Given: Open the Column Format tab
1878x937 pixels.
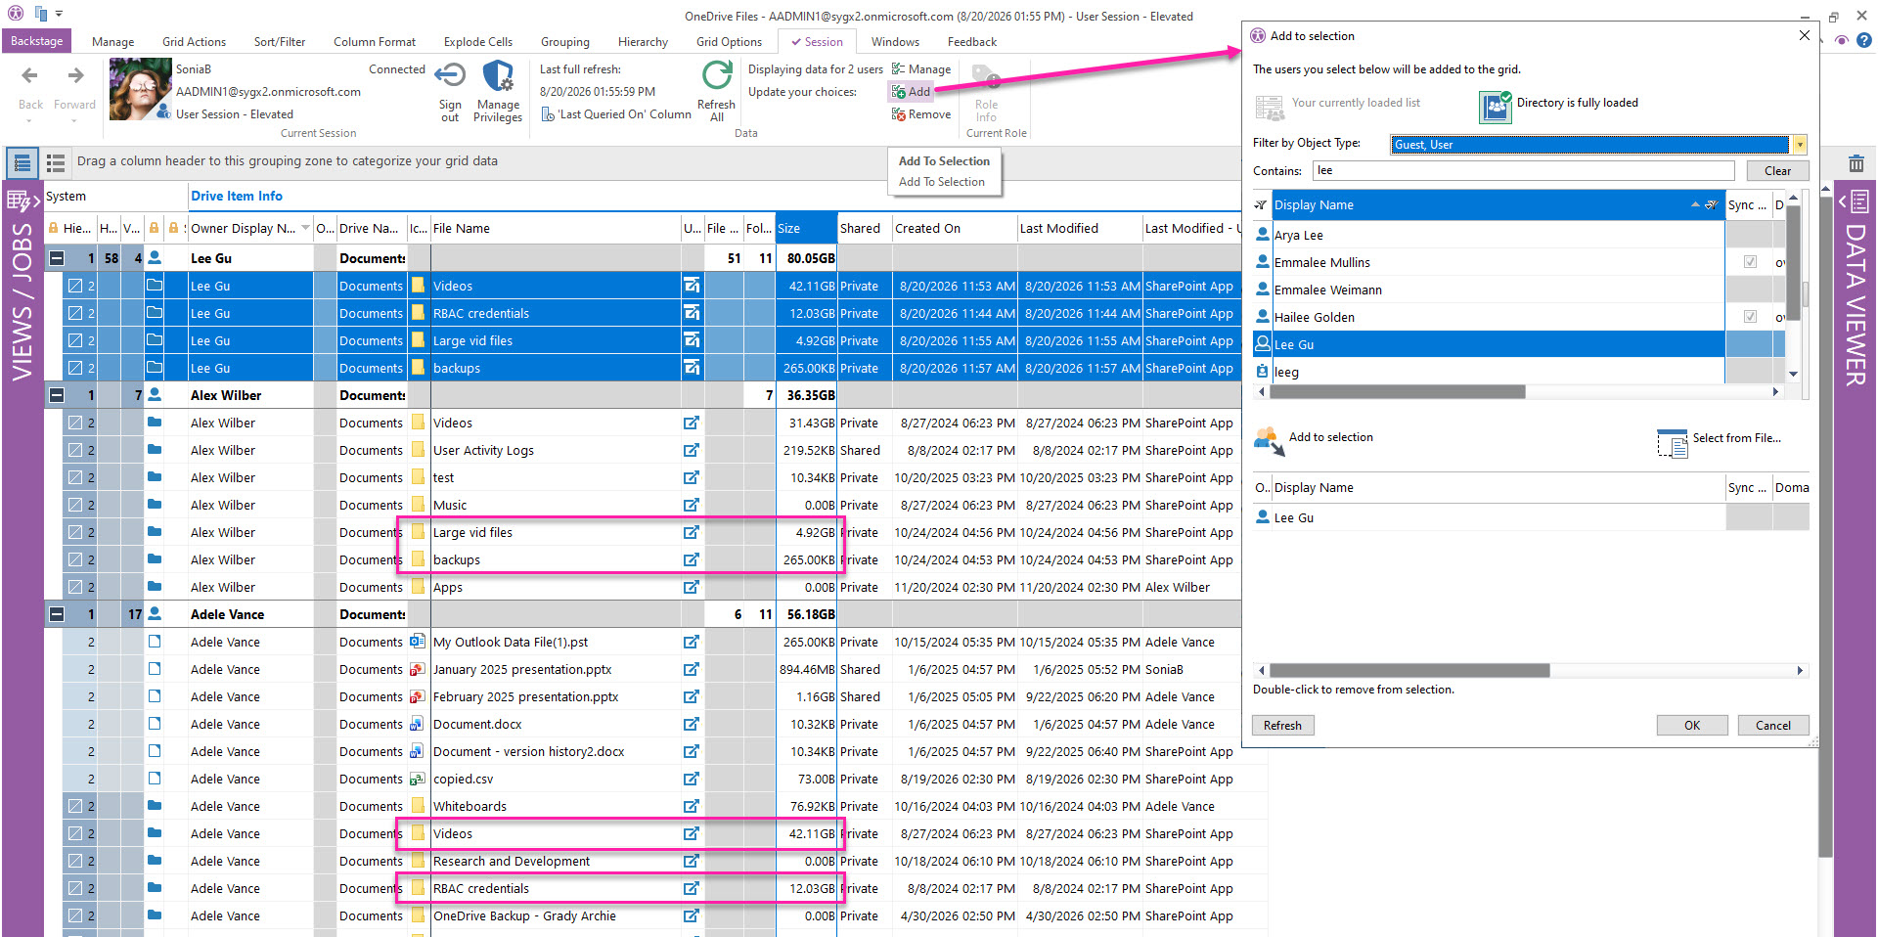Looking at the screenshot, I should 375,42.
